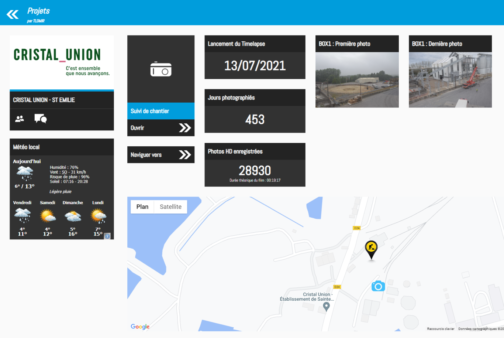Image resolution: width=504 pixels, height=338 pixels.
Task: Open the chat messages icon
Action: (x=40, y=119)
